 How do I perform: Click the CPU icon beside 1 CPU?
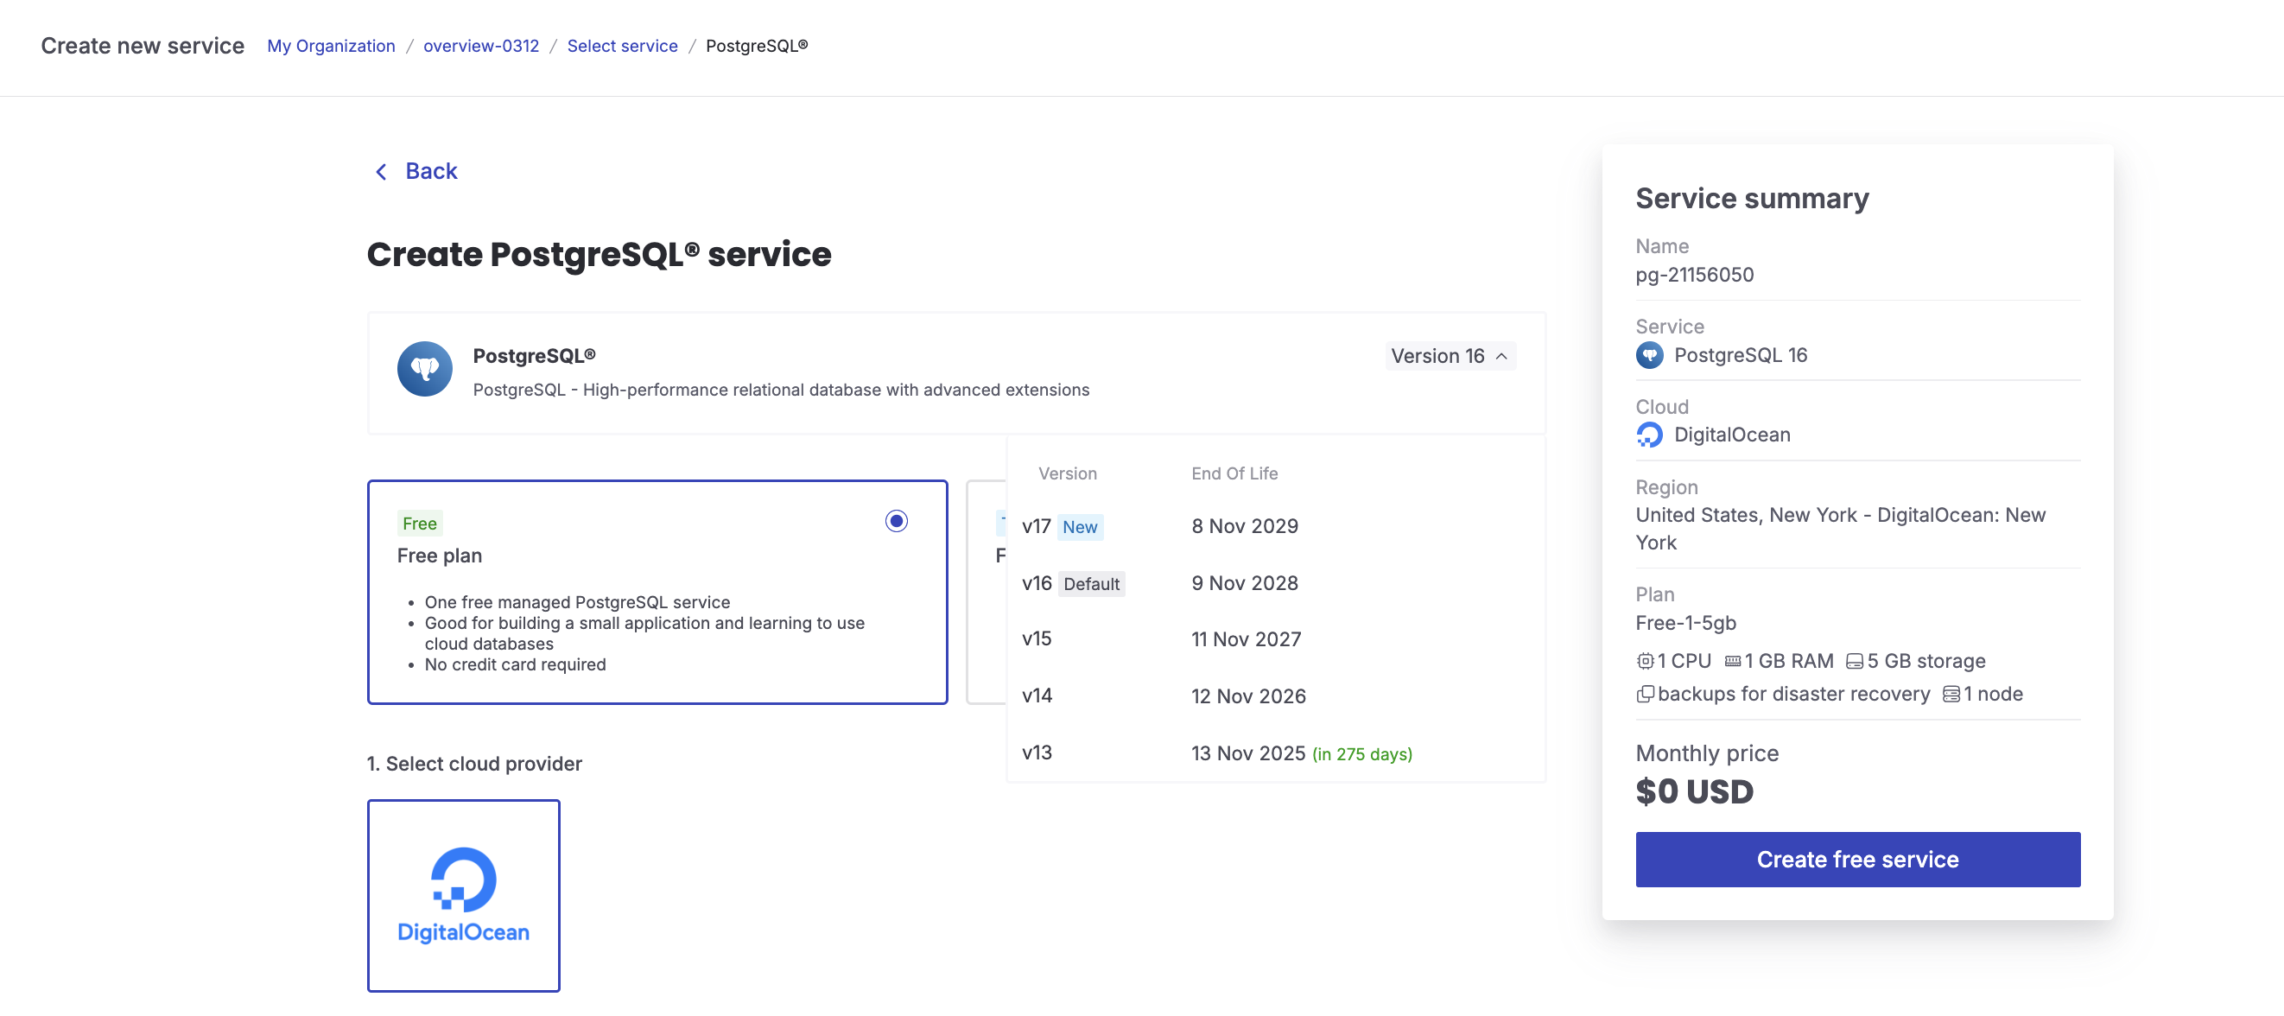point(1645,662)
